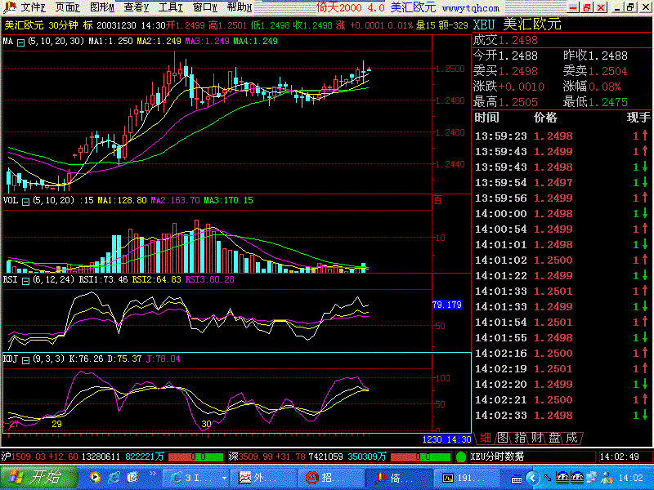This screenshot has width=654, height=490.
Task: Select the 13:59:23 trade row
Action: 562,136
